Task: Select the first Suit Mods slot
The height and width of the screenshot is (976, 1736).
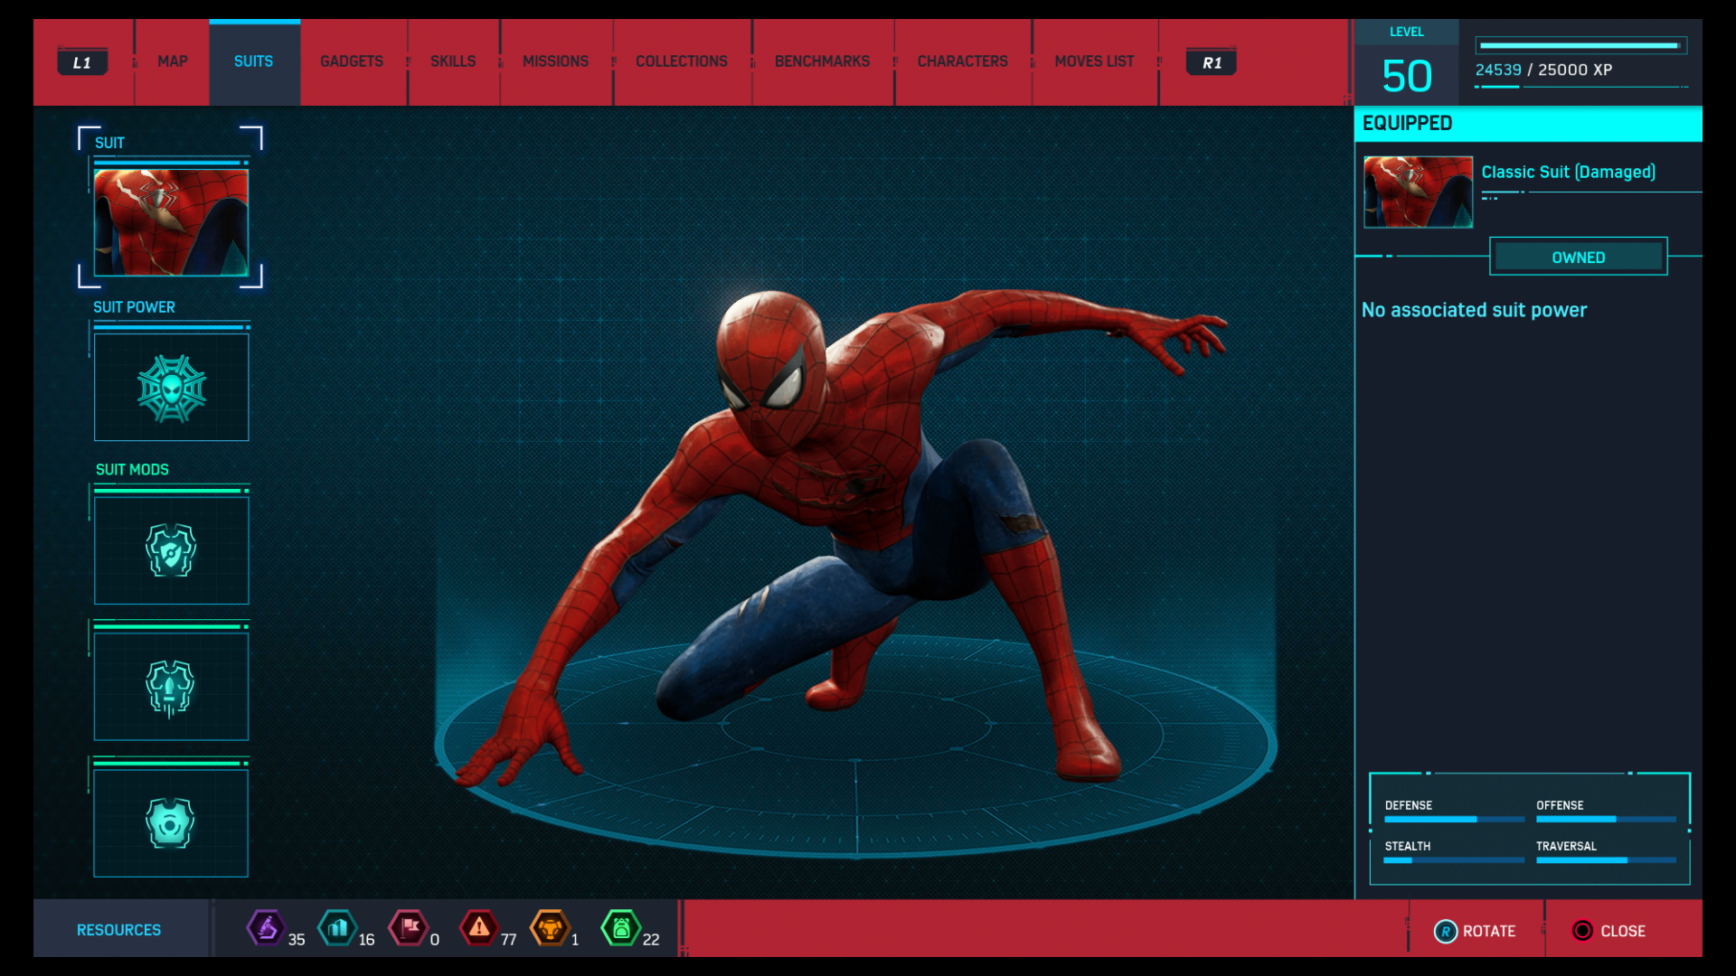Action: tap(171, 549)
